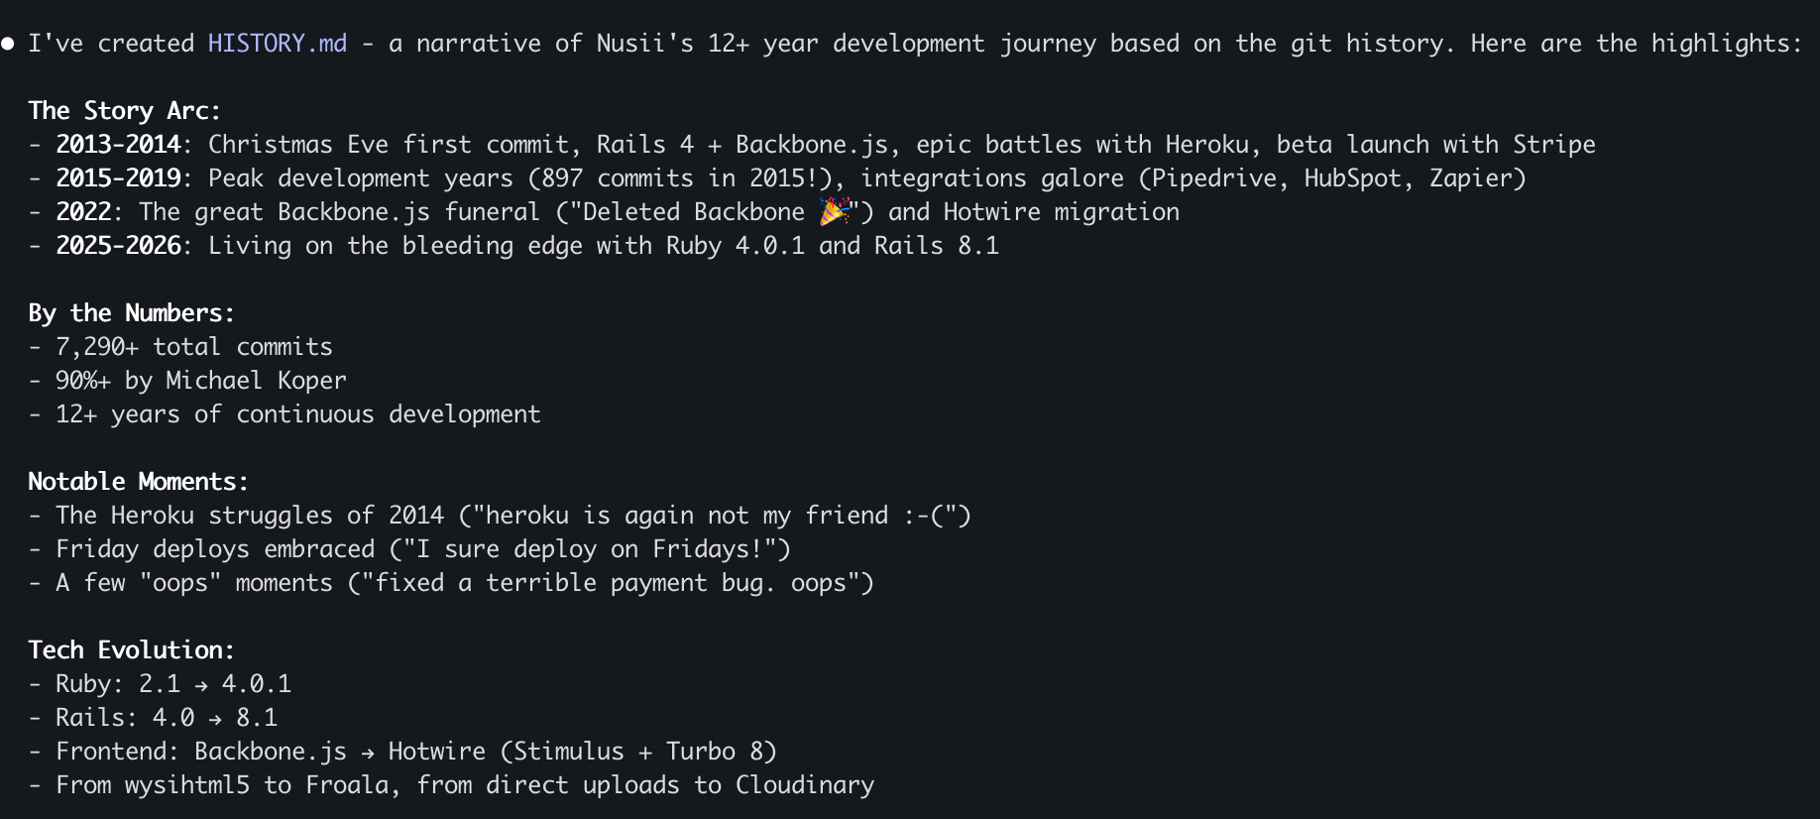Click the "The Story Arc:" heading
The image size is (1820, 819).
[x=124, y=110]
